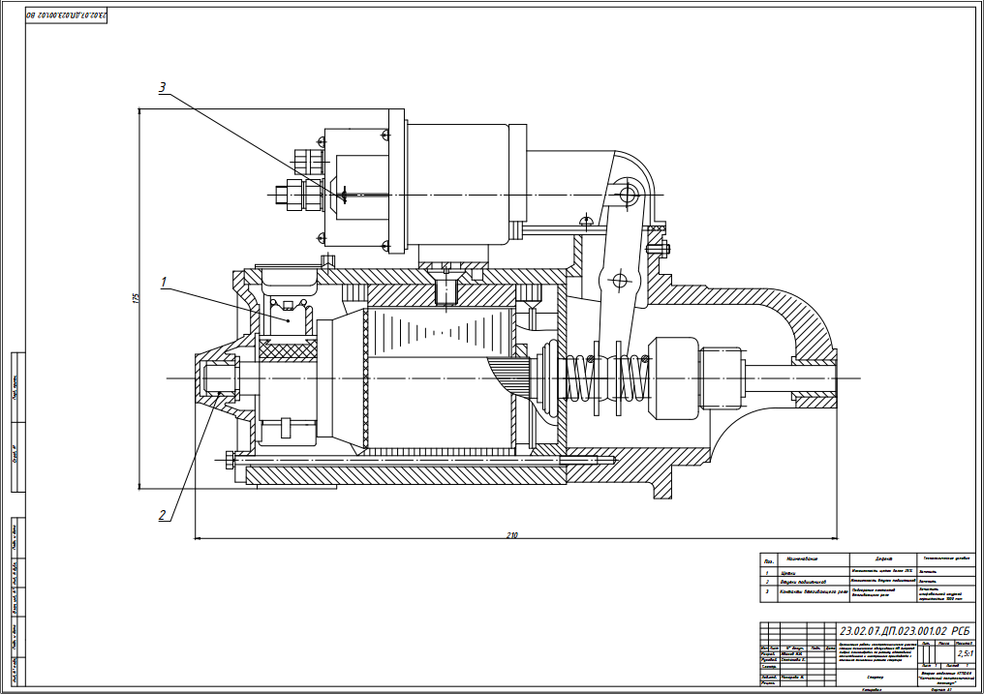The height and width of the screenshot is (694, 984).
Task: Select the solenoid terminal bolt on left
Action: coord(287,196)
